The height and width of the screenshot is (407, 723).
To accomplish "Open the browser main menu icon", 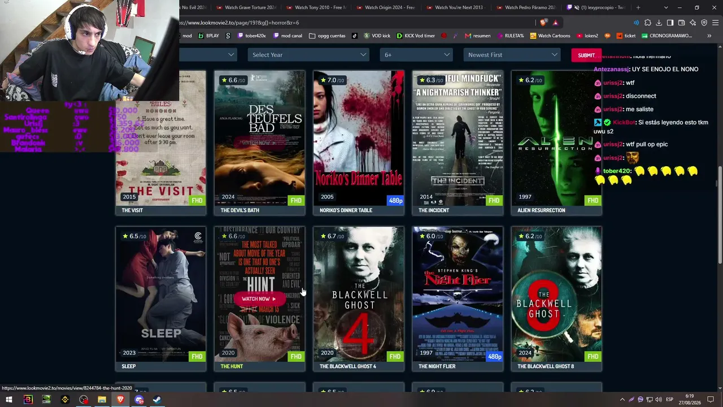I will [x=715, y=23].
